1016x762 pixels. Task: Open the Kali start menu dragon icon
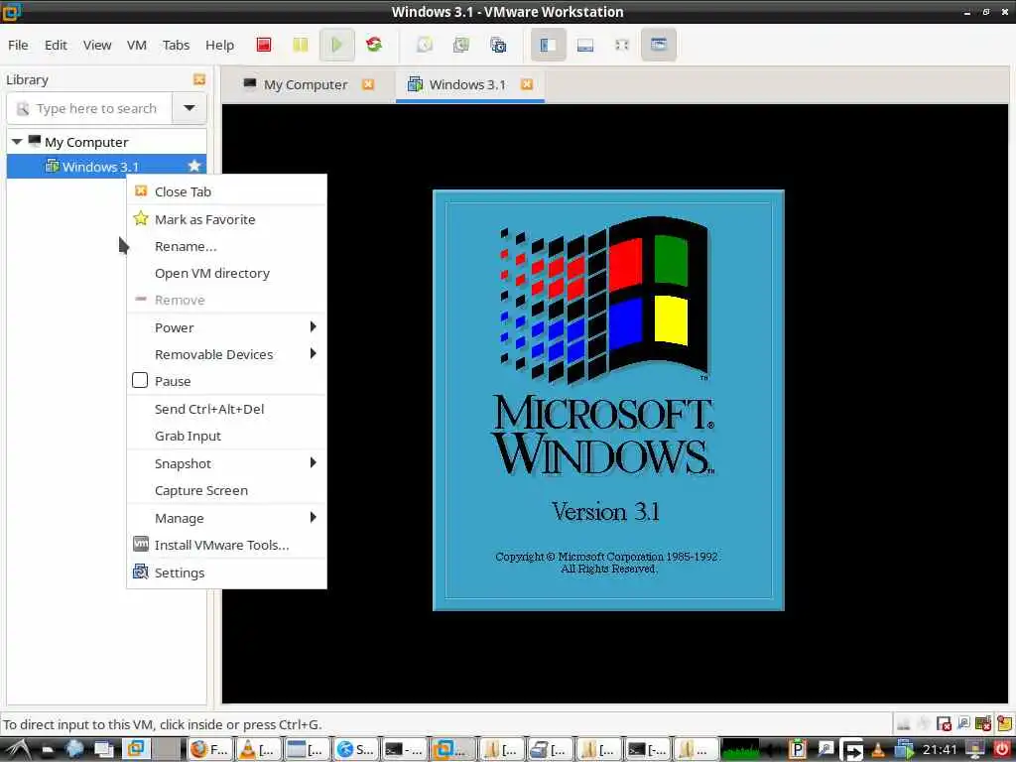pos(16,750)
